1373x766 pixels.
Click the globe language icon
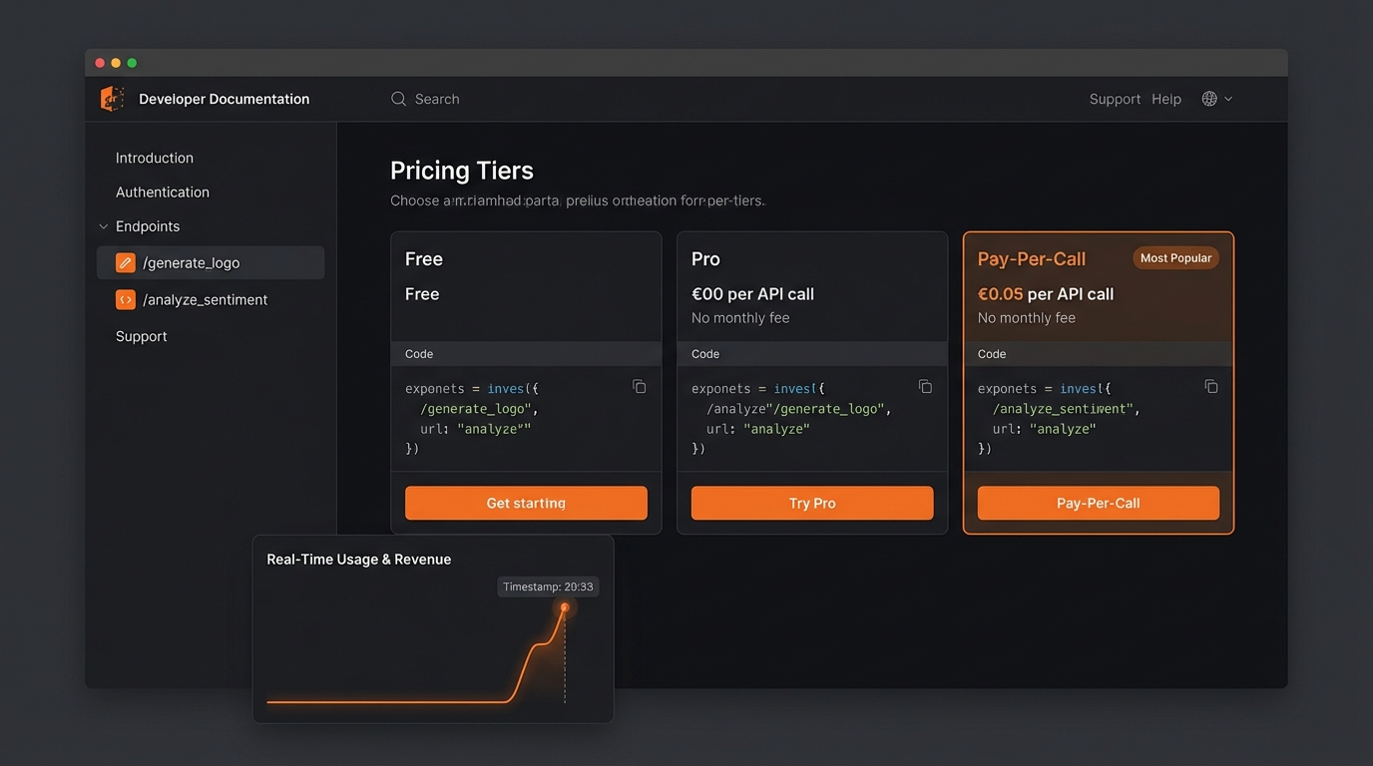click(x=1209, y=99)
